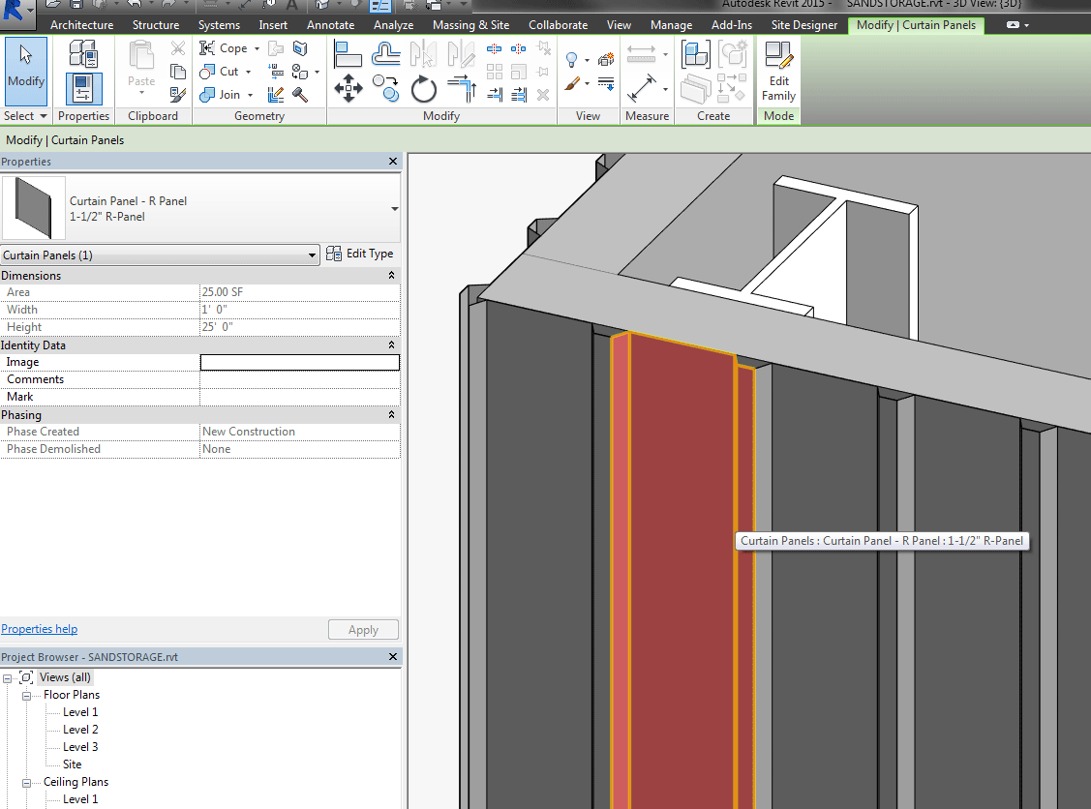
Task: Click the Offset tool icon
Action: click(x=386, y=52)
